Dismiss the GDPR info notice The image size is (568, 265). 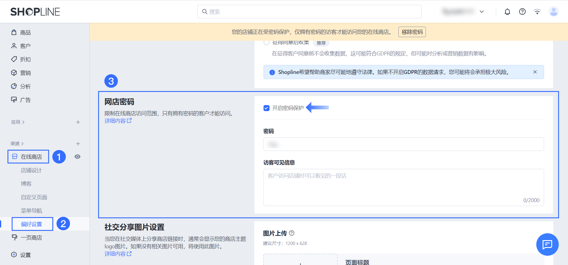point(535,72)
